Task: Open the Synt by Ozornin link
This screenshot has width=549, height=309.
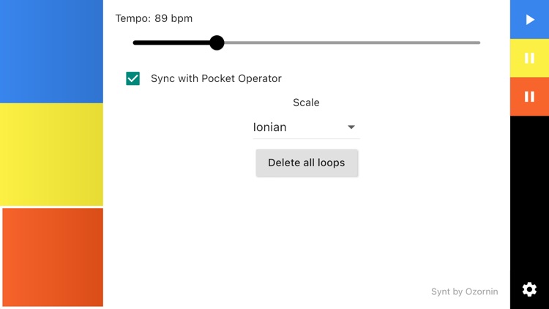Action: (464, 291)
